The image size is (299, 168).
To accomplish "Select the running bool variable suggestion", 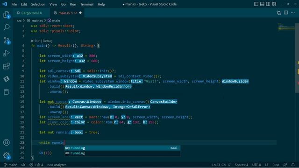I will [122, 148].
